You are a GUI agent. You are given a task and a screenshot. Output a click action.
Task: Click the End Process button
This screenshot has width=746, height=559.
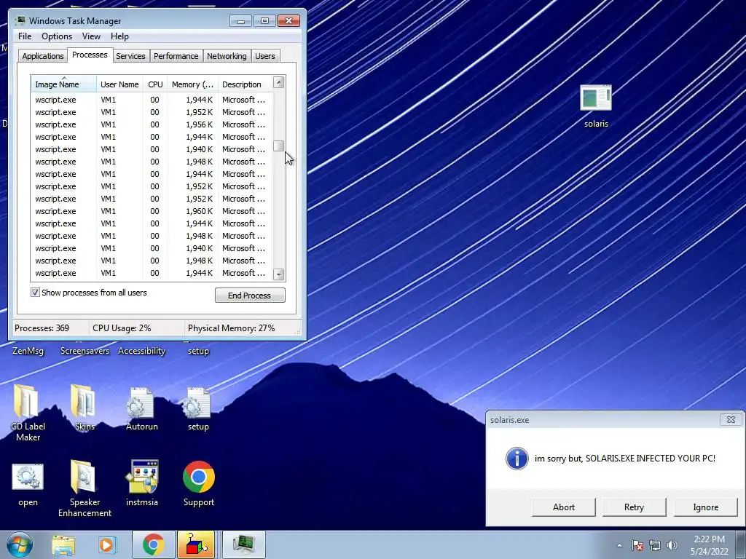click(x=250, y=296)
